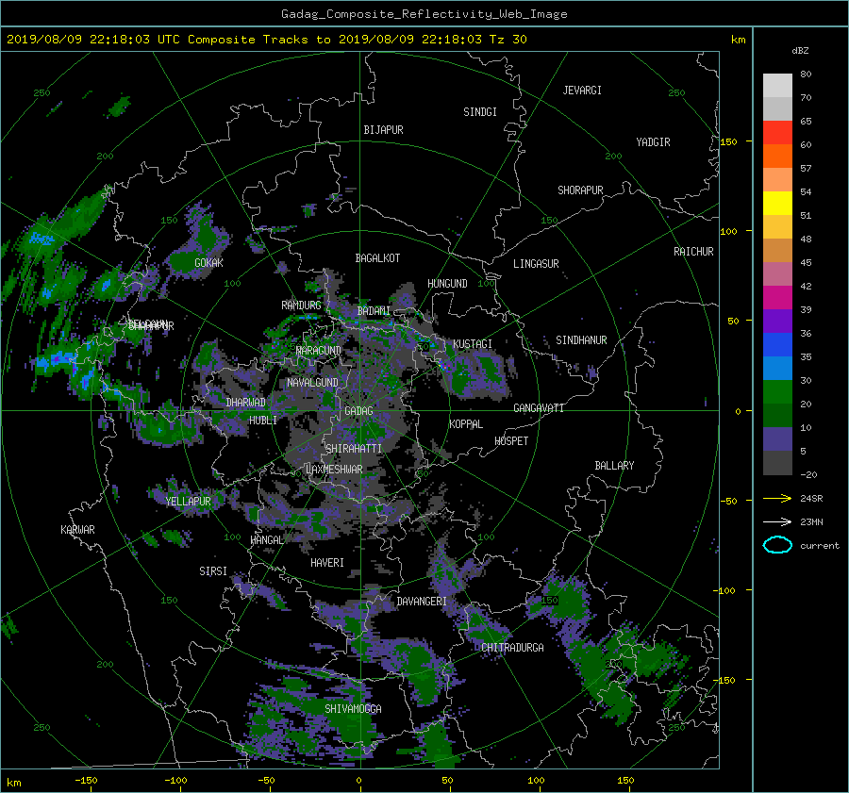Click the 'current' legend label
849x793 pixels.
[820, 546]
